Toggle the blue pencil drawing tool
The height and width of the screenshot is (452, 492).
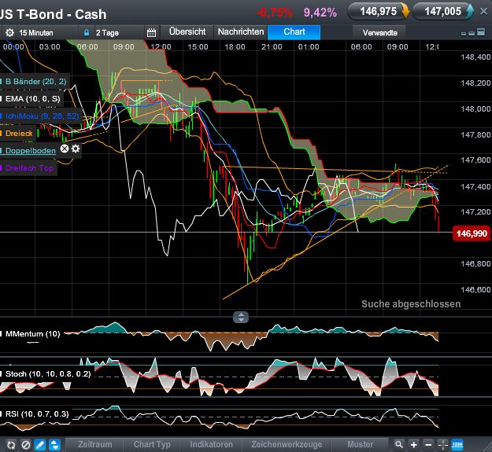point(40,445)
